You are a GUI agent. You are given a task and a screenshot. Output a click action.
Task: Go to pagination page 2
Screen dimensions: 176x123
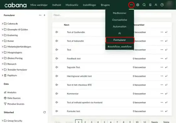[x=85, y=122]
